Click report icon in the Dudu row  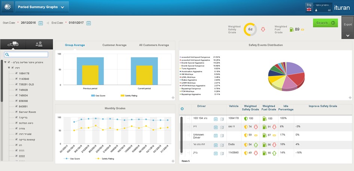(222, 145)
